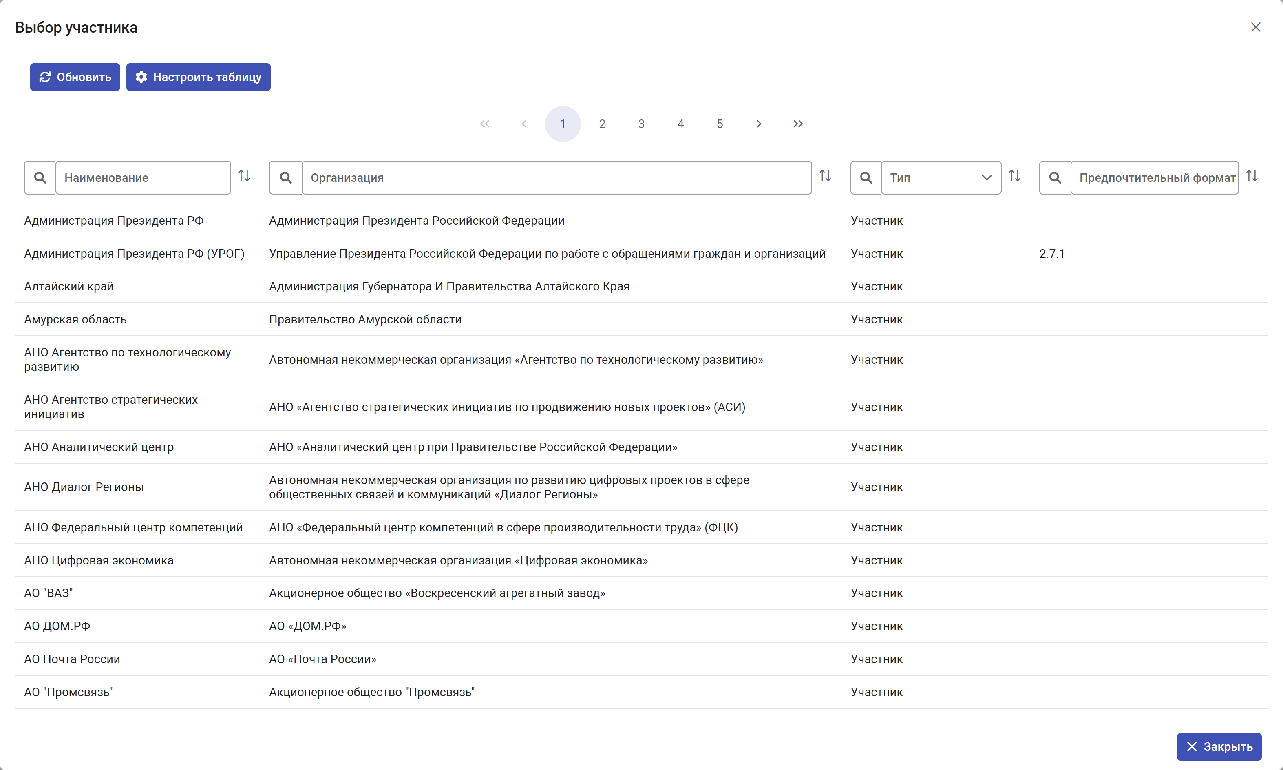
Task: Click Управление Президента Российской Федерации organization cell
Action: (x=547, y=254)
